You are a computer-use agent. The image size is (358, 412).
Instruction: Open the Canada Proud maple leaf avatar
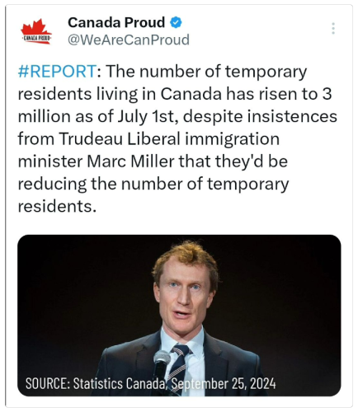[x=36, y=31]
